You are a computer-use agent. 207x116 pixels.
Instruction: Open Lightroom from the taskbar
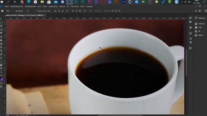coord(76,2)
